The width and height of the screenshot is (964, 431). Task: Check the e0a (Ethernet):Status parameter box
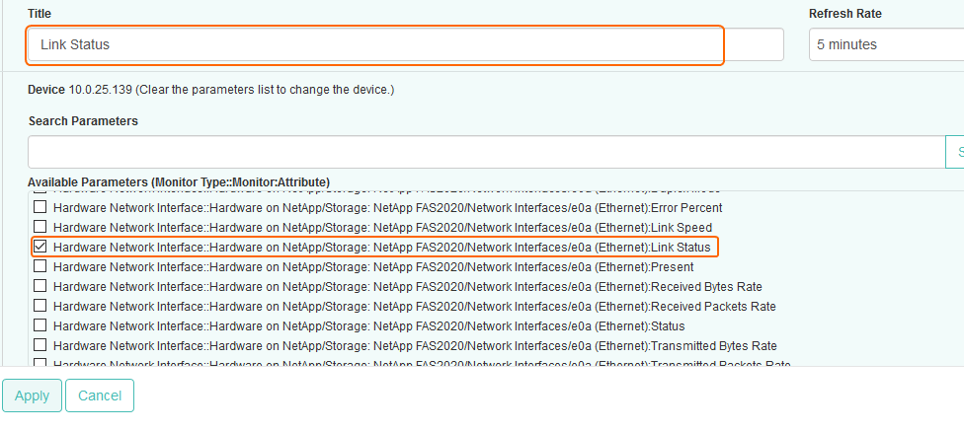[40, 325]
